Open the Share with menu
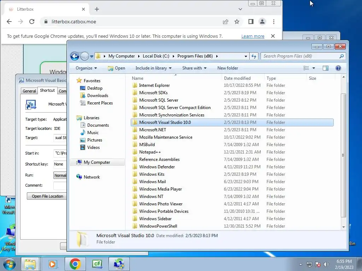 pyautogui.click(x=194, y=68)
